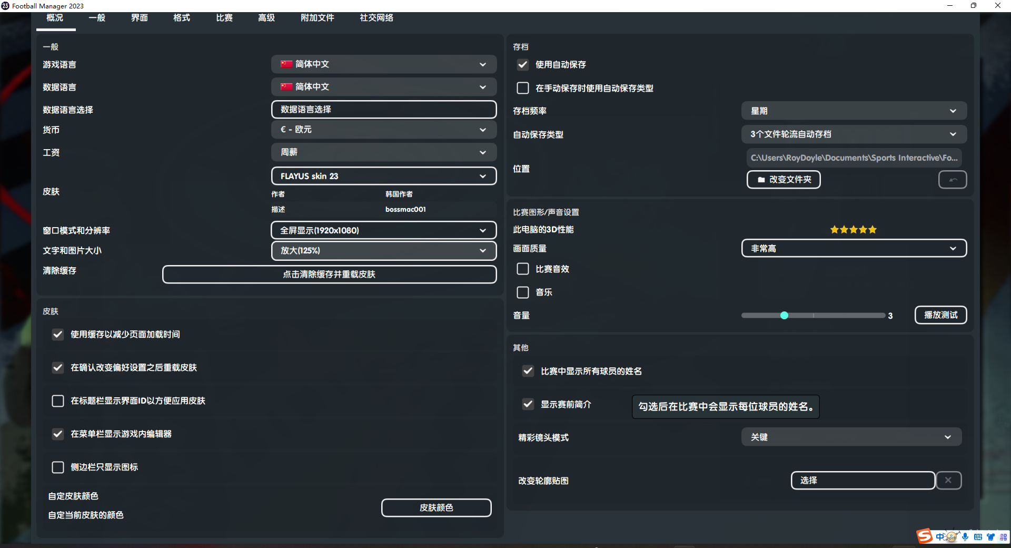This screenshot has height=548, width=1011.
Task: Click the 数据语言选择 button
Action: (x=384, y=110)
